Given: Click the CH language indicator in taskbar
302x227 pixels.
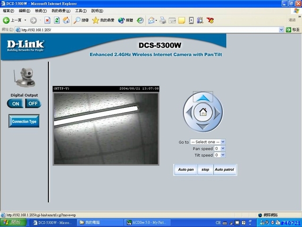Looking at the screenshot, I should (x=218, y=223).
